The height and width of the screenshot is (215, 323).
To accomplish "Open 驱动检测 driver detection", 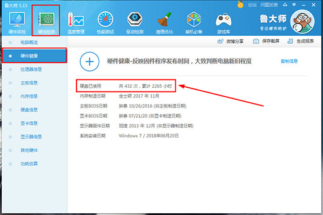I will (135, 23).
